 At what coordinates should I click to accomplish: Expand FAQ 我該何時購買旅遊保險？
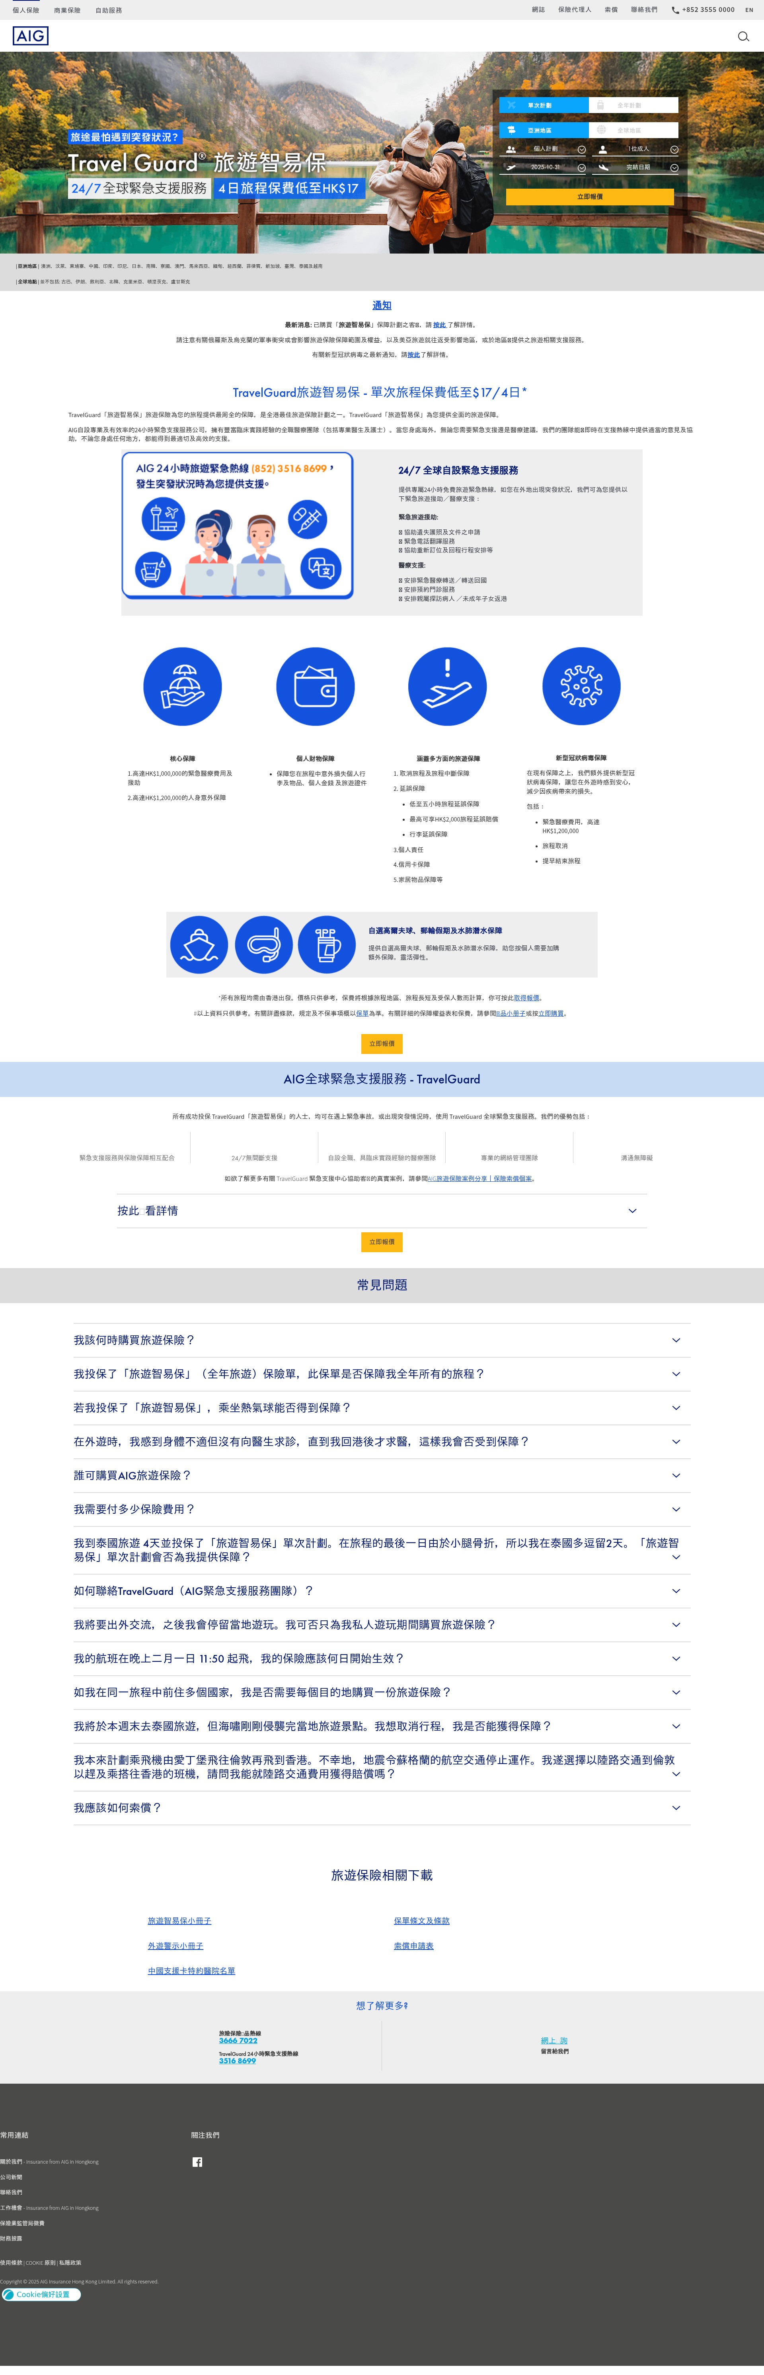click(x=382, y=1341)
